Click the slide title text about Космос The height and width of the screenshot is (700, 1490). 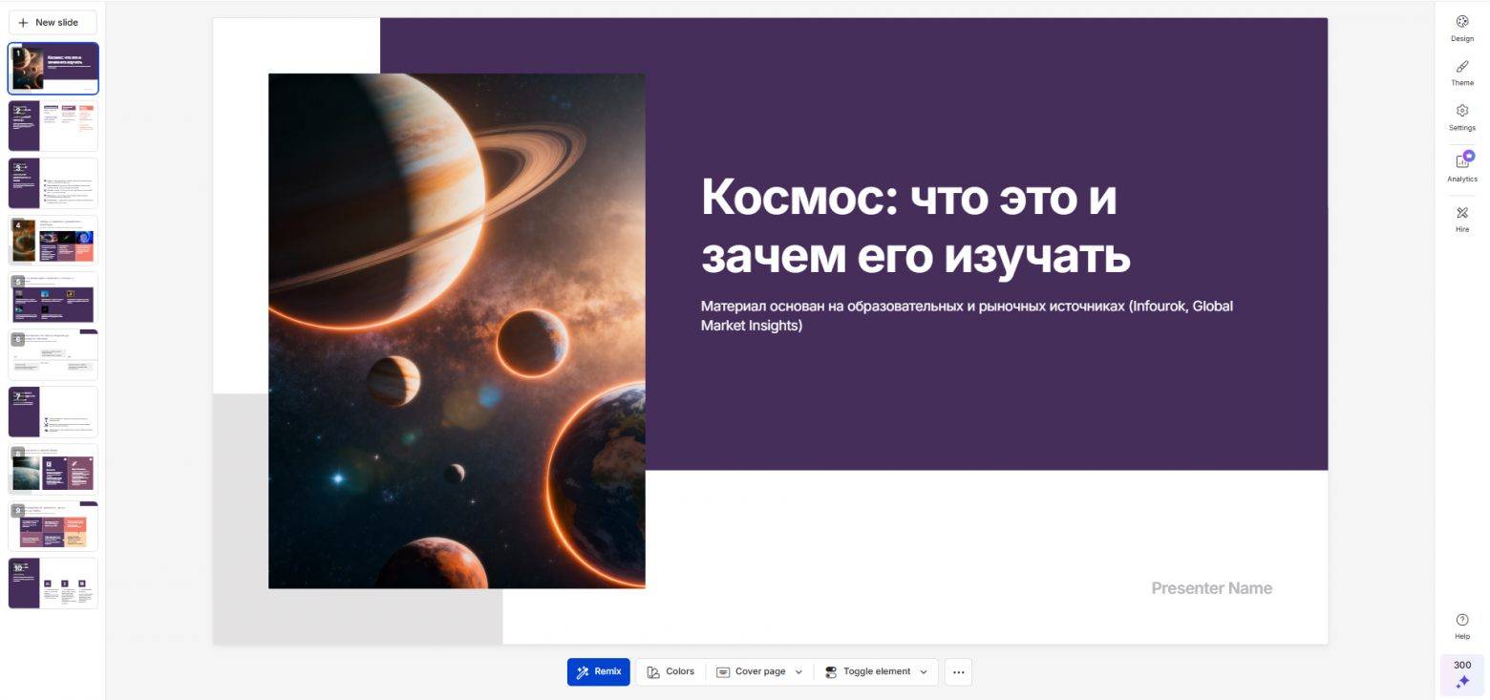click(x=915, y=226)
